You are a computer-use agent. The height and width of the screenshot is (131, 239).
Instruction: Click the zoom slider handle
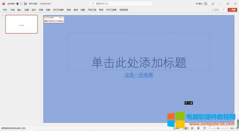218,129
